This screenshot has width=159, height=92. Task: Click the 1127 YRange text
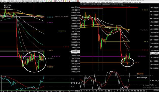pyautogui.click(x=142, y=77)
